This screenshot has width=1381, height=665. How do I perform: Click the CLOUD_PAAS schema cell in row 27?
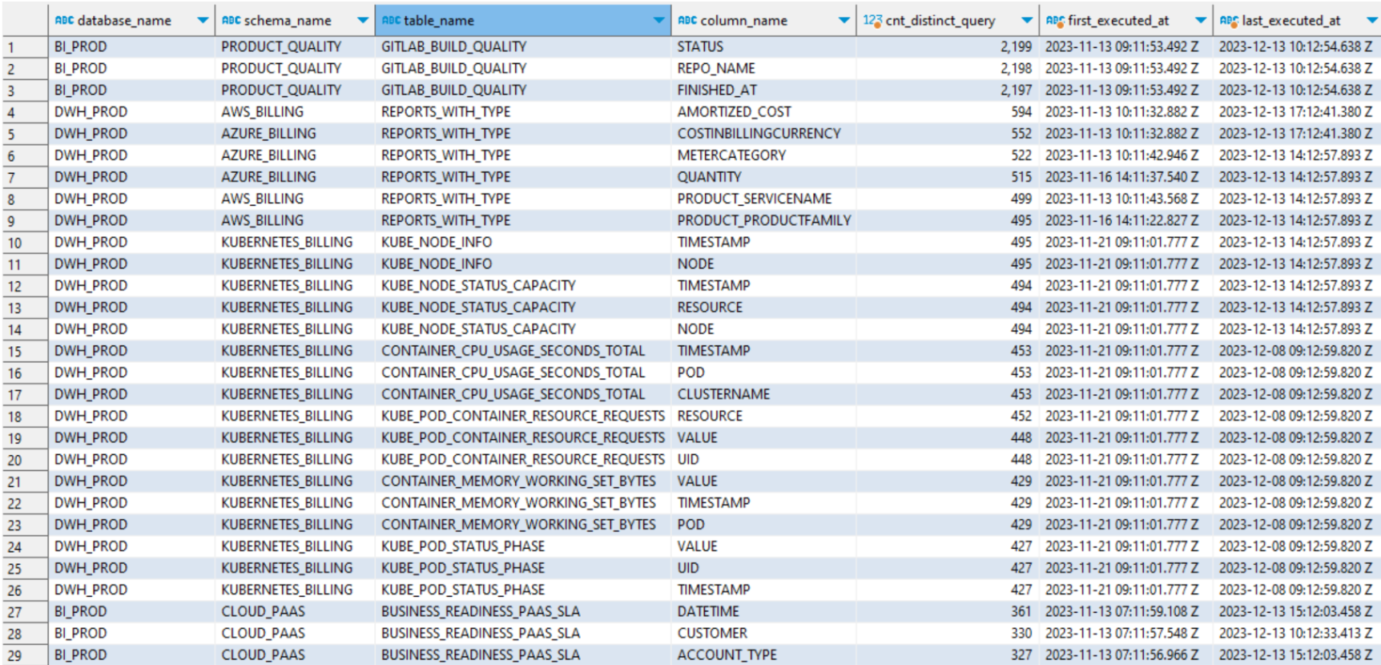click(263, 612)
